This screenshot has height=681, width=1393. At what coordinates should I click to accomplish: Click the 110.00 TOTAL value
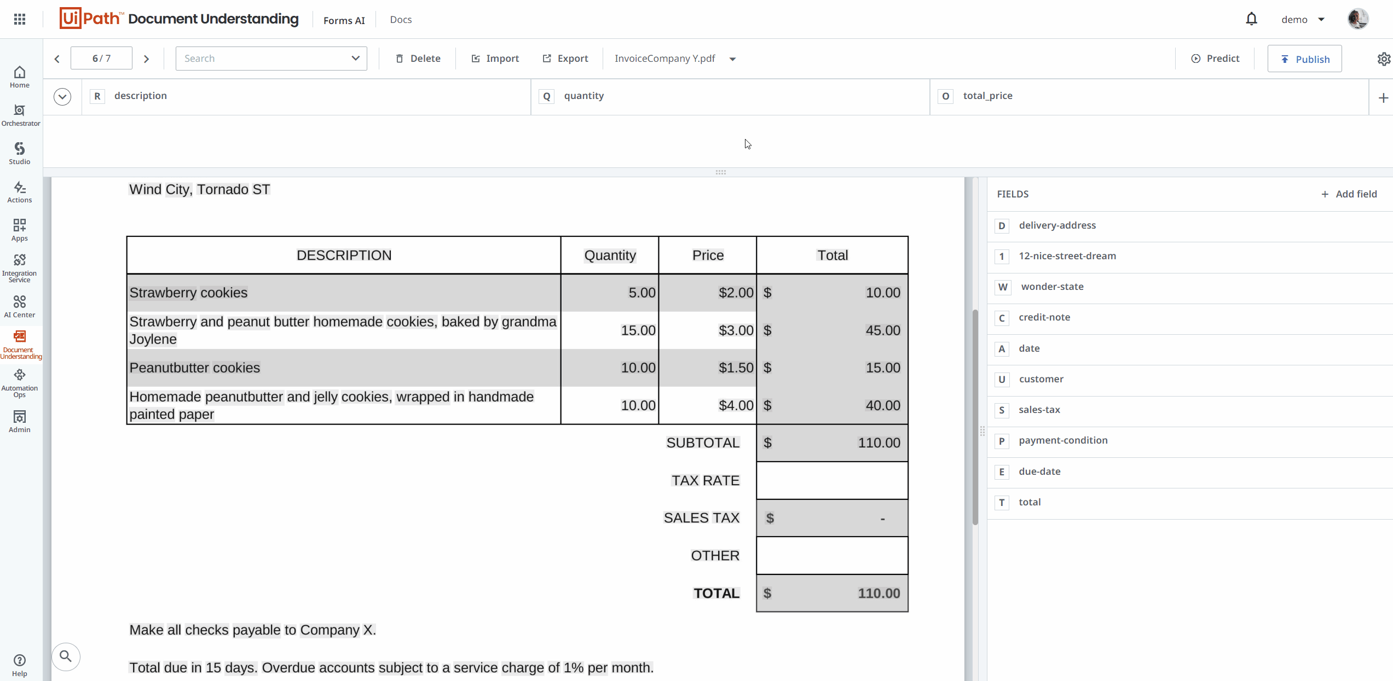(878, 593)
